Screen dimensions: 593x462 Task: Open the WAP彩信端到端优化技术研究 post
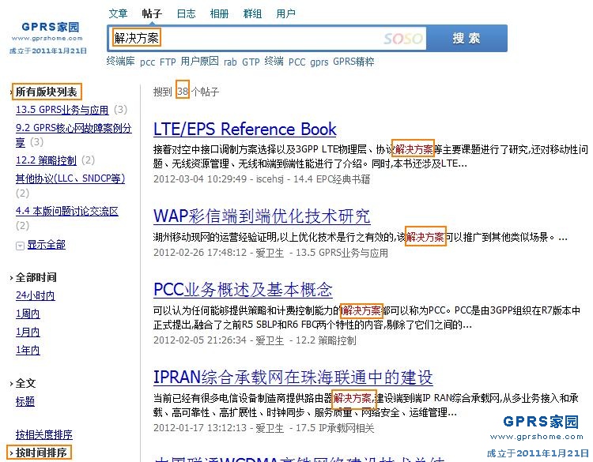point(261,216)
